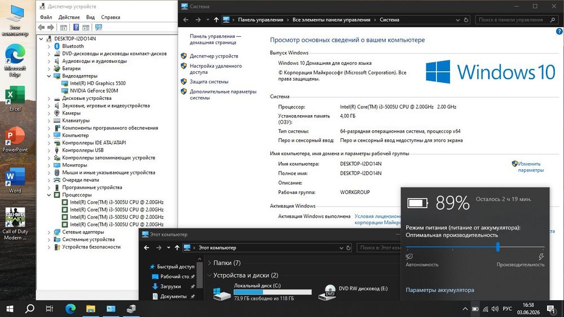Click the back arrow in Device Manager toolbar

(41, 27)
